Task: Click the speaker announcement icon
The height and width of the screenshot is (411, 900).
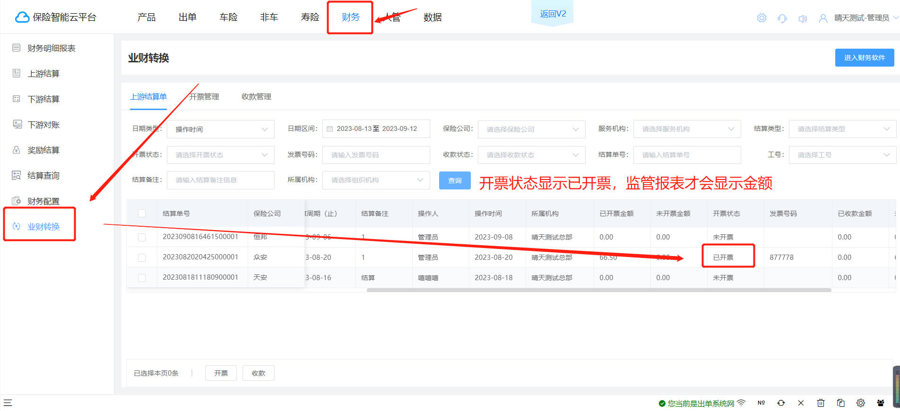Action: (803, 18)
